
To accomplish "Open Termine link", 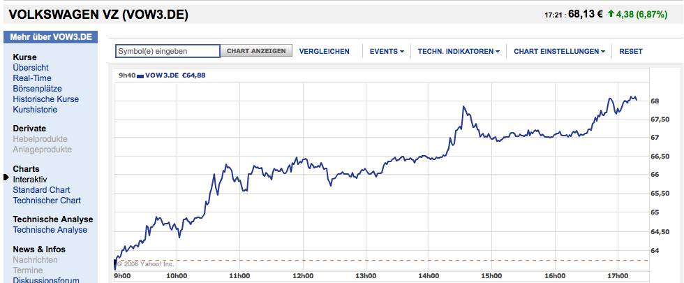I will click(28, 270).
